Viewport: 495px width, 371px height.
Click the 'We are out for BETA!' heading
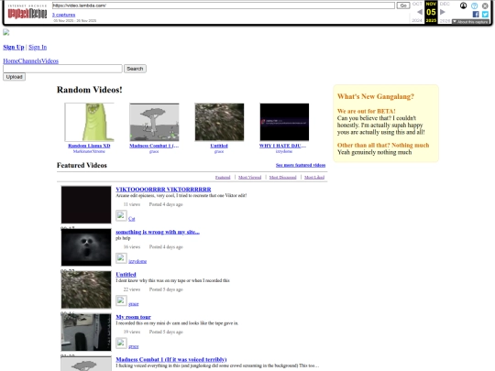coord(366,111)
